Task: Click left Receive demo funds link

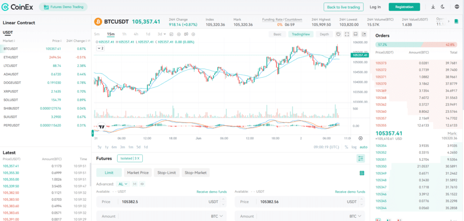Action: click(x=211, y=192)
